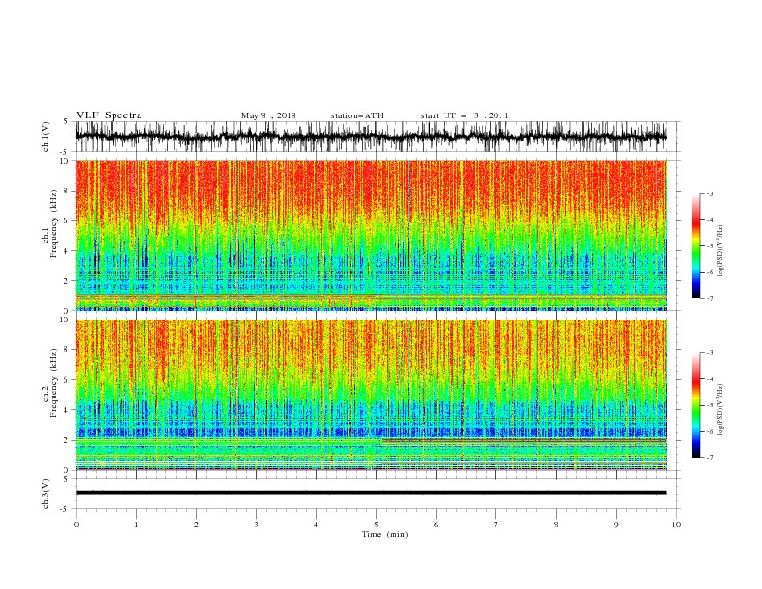Select the ch.2 spectrogram color scale bar
The image size is (762, 589).
coord(696,405)
